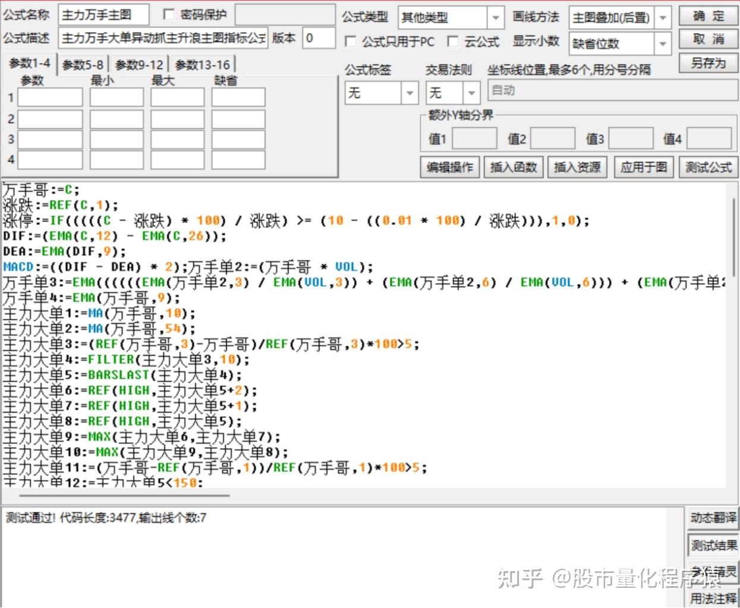Click the 测试通过 test result message
The width and height of the screenshot is (740, 608).
pos(106,518)
